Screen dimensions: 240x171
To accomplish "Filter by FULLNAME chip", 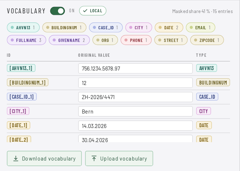I will (26, 40).
